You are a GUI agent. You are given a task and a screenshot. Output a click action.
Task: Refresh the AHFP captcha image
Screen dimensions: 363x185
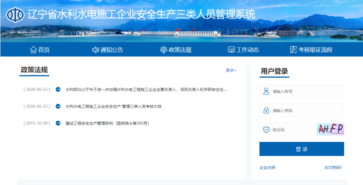[x=330, y=129]
